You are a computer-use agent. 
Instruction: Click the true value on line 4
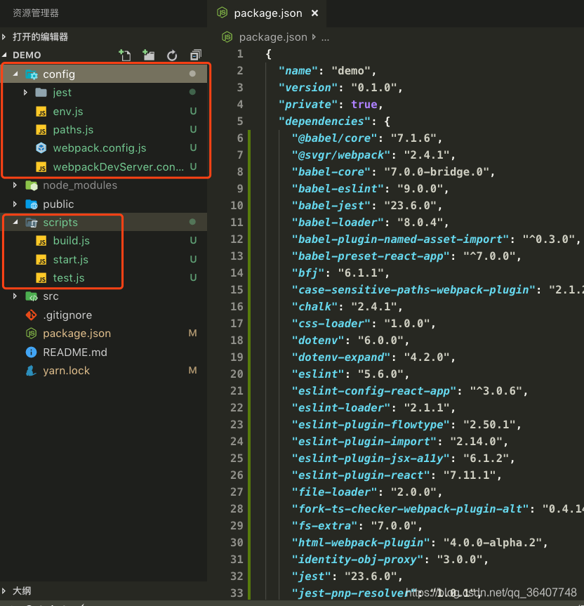364,105
